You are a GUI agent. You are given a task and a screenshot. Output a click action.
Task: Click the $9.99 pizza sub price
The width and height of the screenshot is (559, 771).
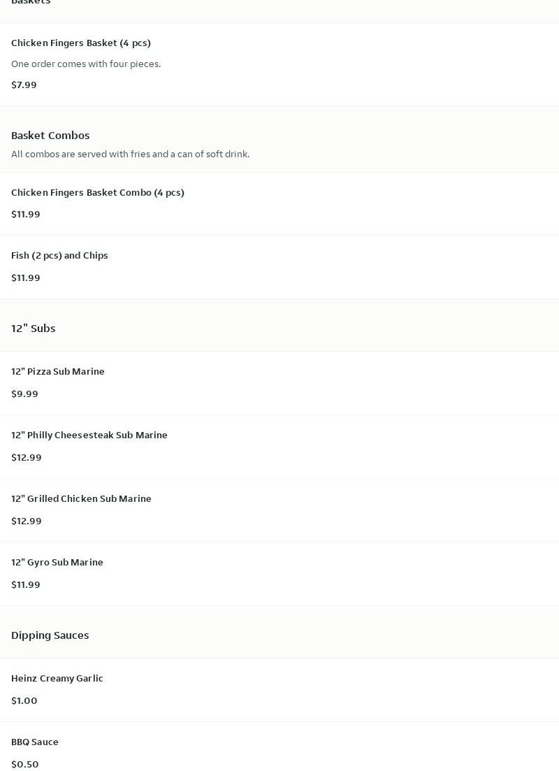pyautogui.click(x=24, y=394)
